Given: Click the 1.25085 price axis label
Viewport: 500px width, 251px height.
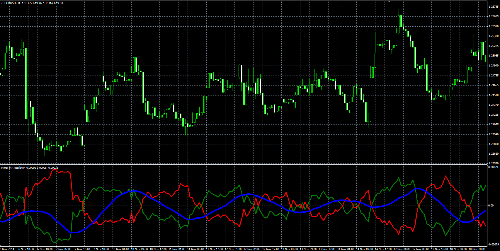Looking at the screenshot, I should click(494, 56).
